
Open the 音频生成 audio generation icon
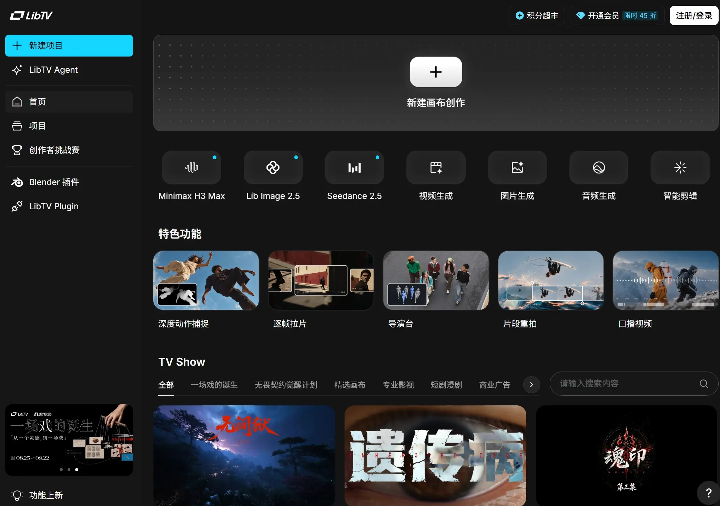pos(599,168)
